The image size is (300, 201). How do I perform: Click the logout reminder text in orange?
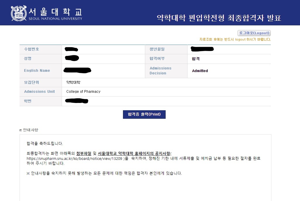235,39
